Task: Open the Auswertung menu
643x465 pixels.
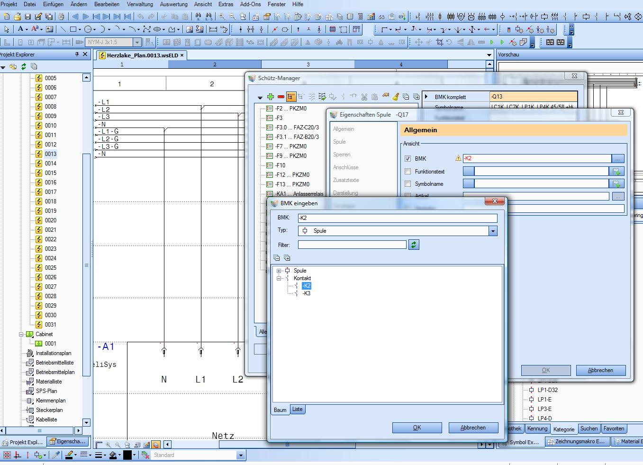Action: tap(173, 4)
